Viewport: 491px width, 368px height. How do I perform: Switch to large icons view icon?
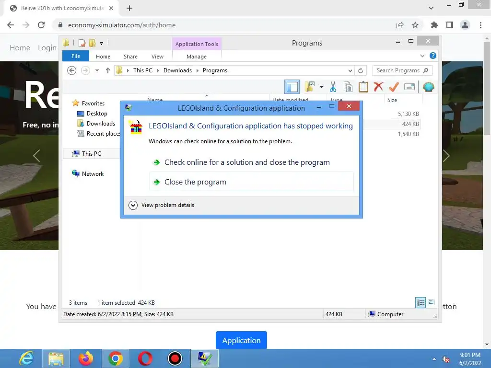pyautogui.click(x=431, y=303)
